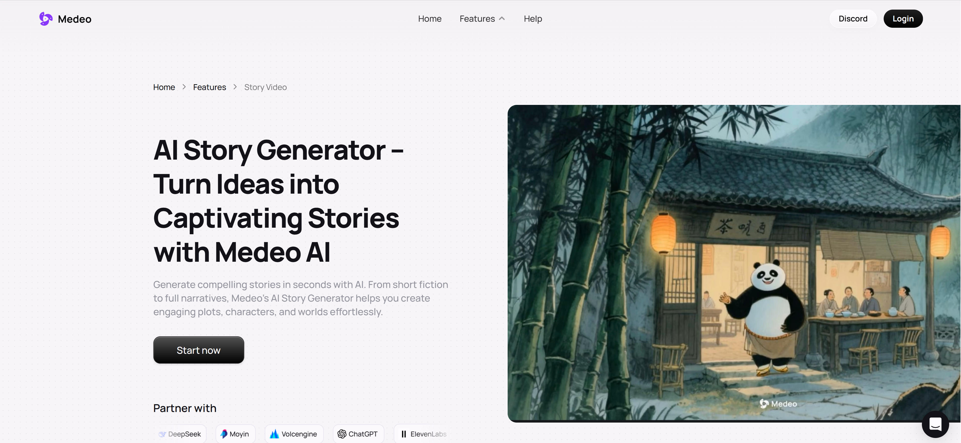Screen dimensions: 961x443
Task: Click the Volcengine mountain logo icon
Action: 274,434
